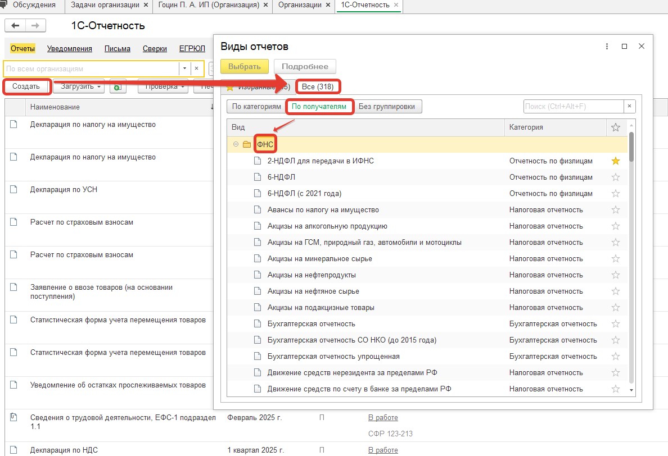668x456 pixels.
Task: Collapse the ФНС group in the tree
Action: pyautogui.click(x=236, y=145)
